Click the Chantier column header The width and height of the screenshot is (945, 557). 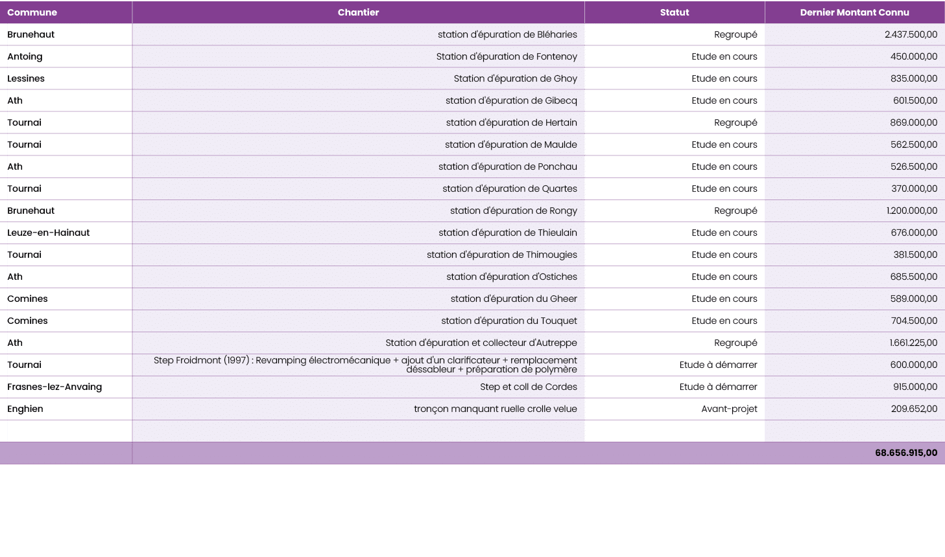[358, 12]
